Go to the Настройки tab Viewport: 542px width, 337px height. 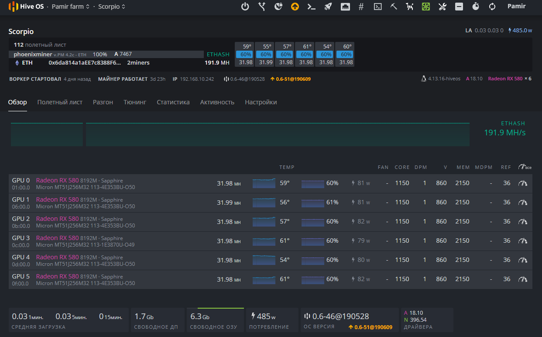coord(261,102)
